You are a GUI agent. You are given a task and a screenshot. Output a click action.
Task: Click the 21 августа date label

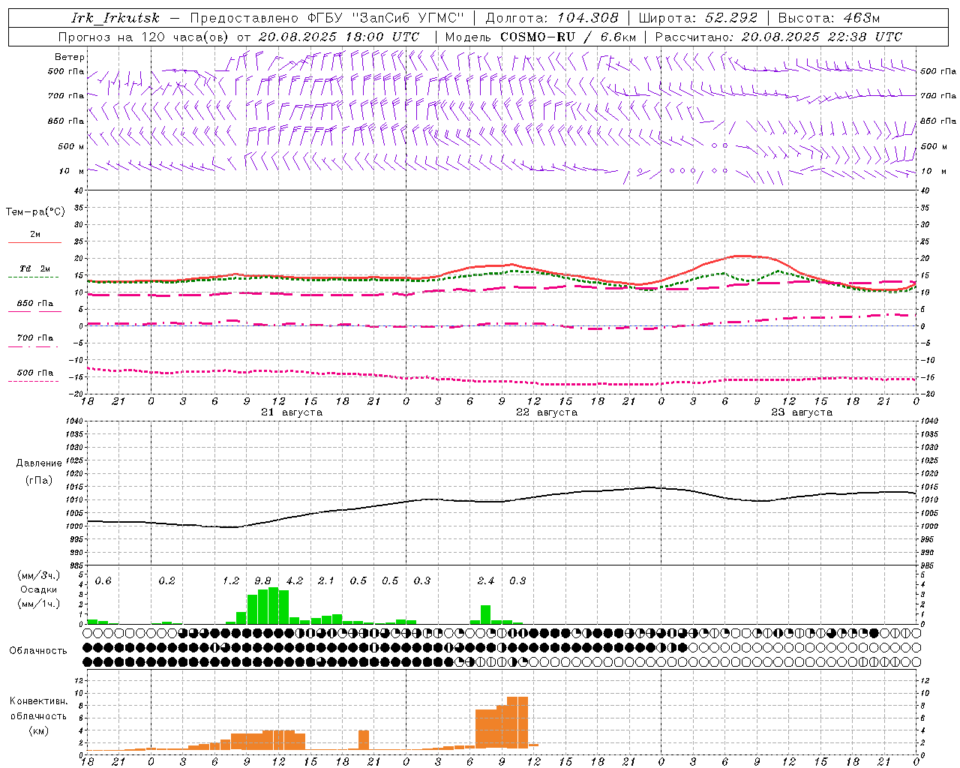tap(292, 412)
